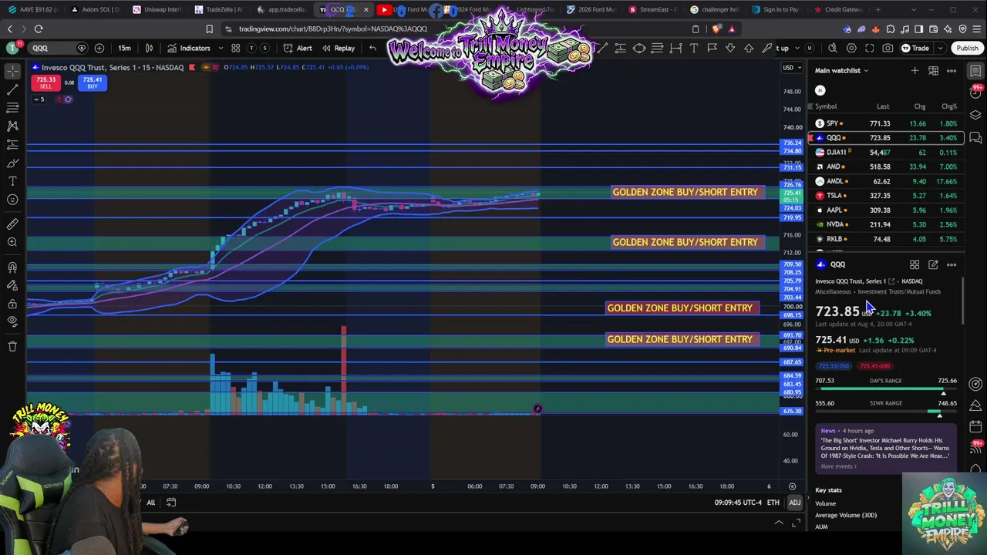Remove objects with the trash icon
Screen dimensions: 987x555
pos(12,347)
